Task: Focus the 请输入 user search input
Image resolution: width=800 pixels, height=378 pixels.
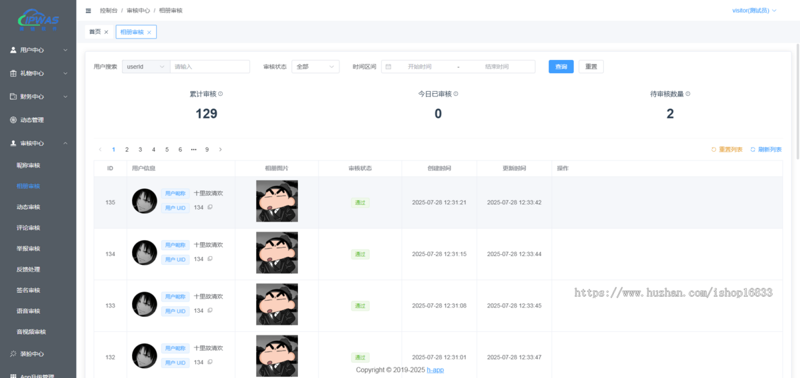Action: pos(210,67)
